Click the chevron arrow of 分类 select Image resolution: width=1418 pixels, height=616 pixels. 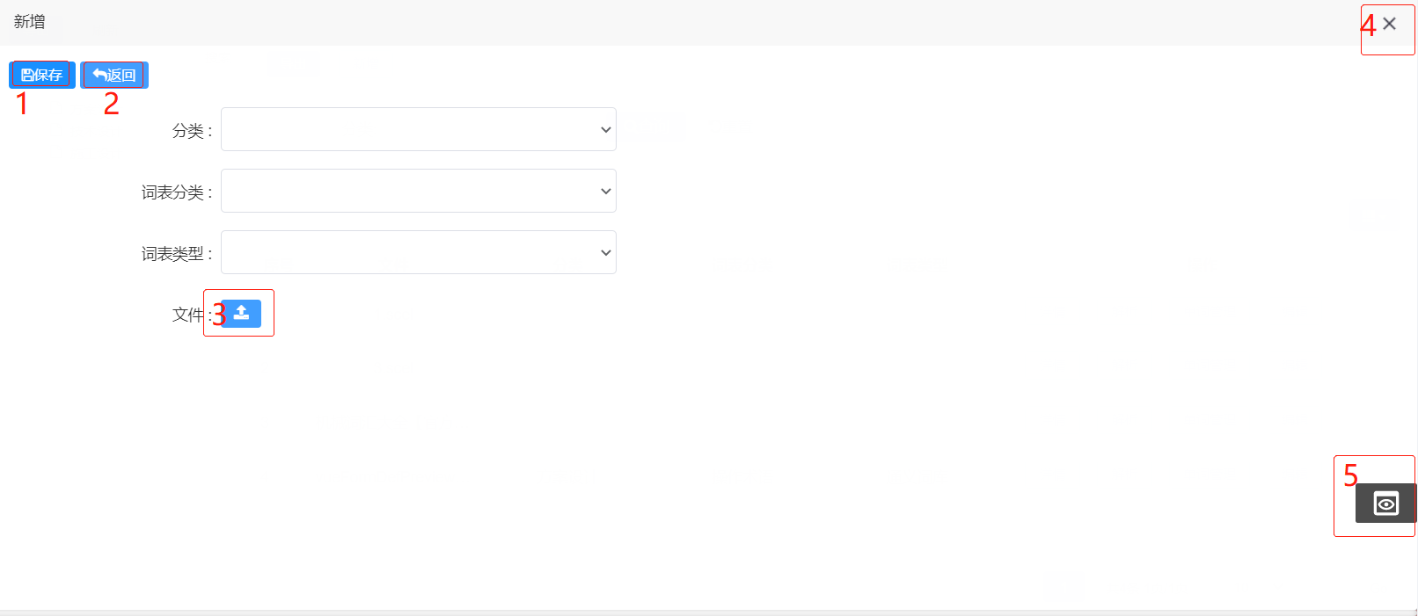(605, 129)
